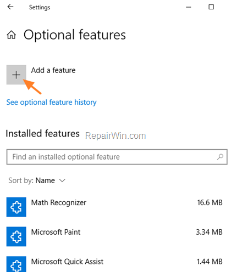Go back with the arrow in the title bar
The width and height of the screenshot is (231, 272).
pyautogui.click(x=10, y=7)
